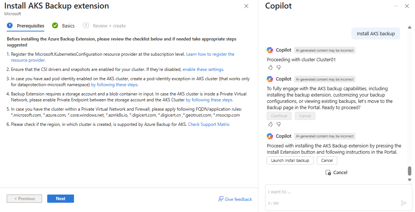Viewport: 415px width, 212px height.
Task: Click thumbs up under Cluster01 message
Action: point(270,67)
